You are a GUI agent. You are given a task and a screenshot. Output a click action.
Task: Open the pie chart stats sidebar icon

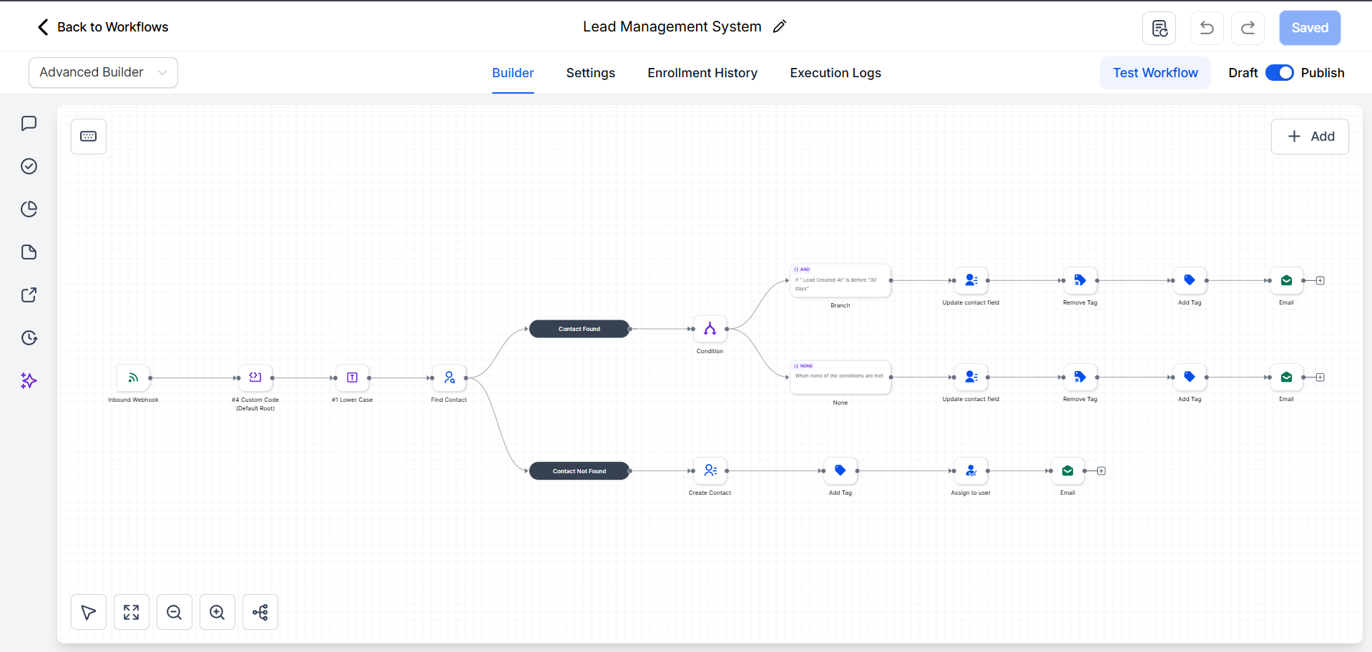tap(29, 209)
